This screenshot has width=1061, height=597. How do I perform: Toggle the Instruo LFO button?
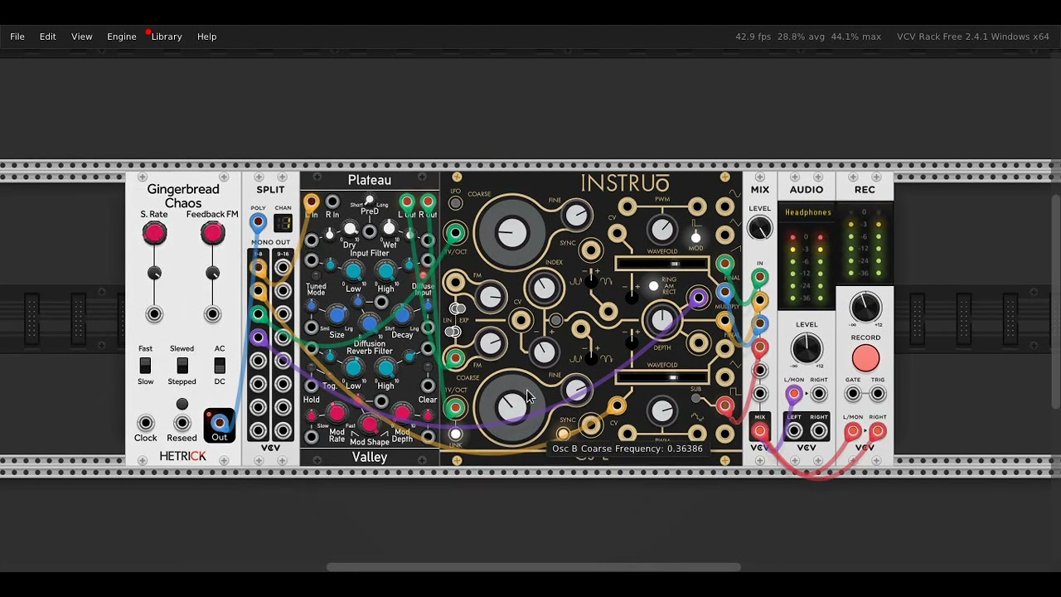(x=455, y=203)
